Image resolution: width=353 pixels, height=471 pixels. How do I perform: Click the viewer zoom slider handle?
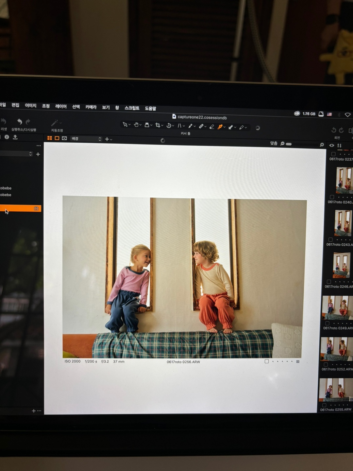point(289,144)
